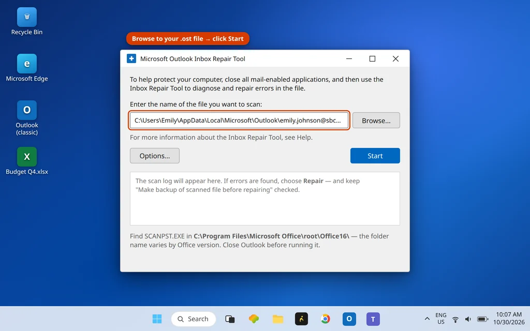530x331 pixels.
Task: Minimize the Inbox Repair Tool window
Action: pos(349,58)
